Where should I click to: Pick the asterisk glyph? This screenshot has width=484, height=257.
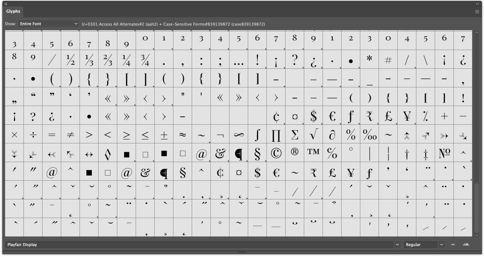point(369,60)
